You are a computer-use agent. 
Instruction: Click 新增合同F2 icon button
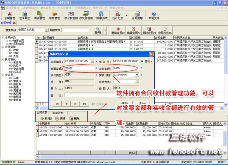118,31
